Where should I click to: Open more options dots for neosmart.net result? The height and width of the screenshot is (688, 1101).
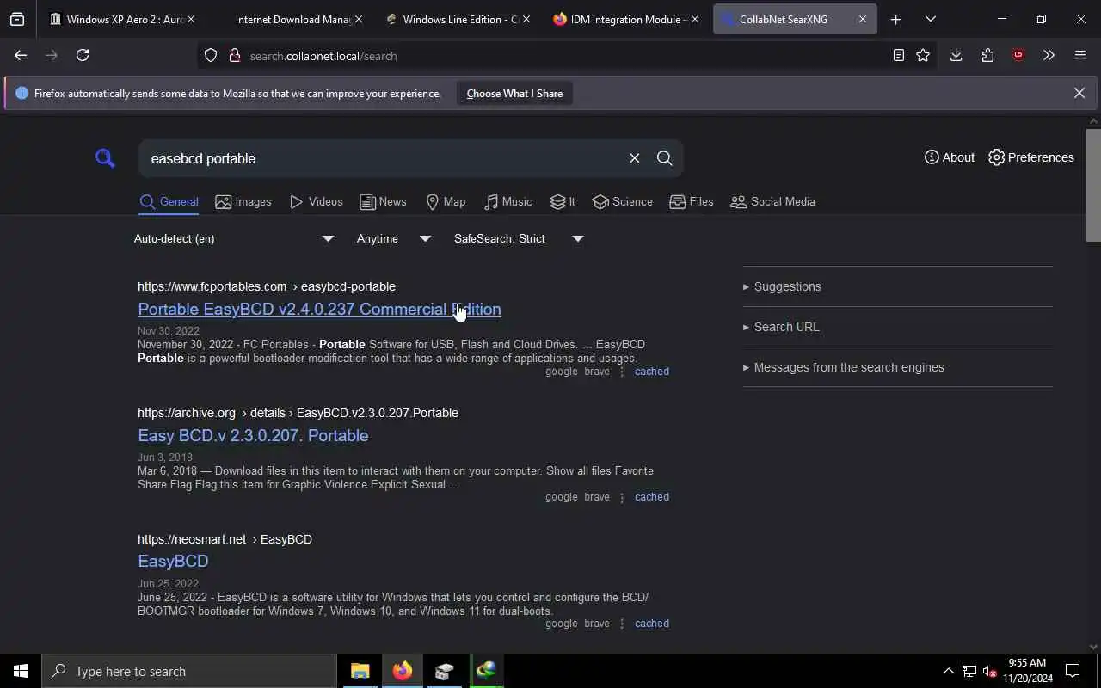[622, 623]
